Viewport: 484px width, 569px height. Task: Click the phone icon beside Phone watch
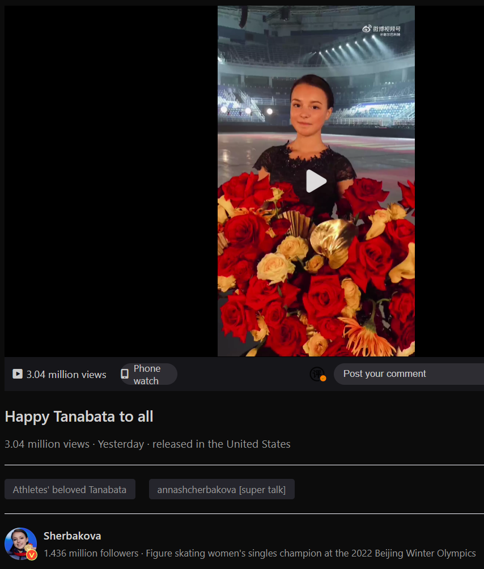coord(125,374)
